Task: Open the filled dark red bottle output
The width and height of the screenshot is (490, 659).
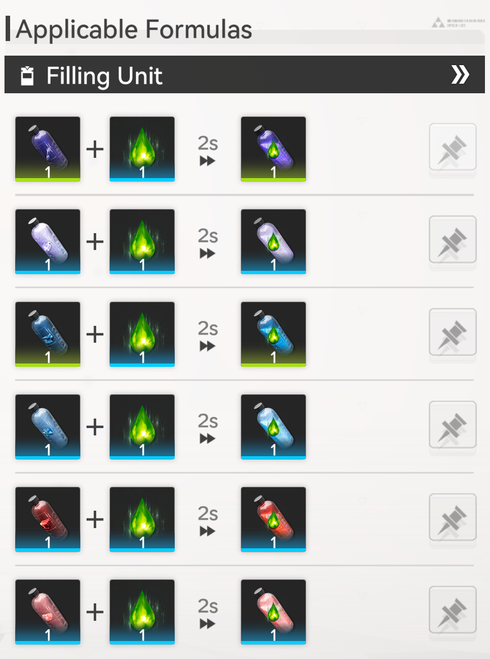Action: click(273, 520)
